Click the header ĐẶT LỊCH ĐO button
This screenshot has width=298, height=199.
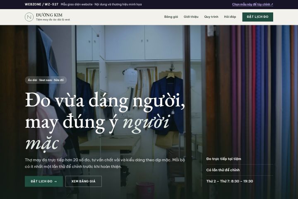pyautogui.click(x=257, y=17)
